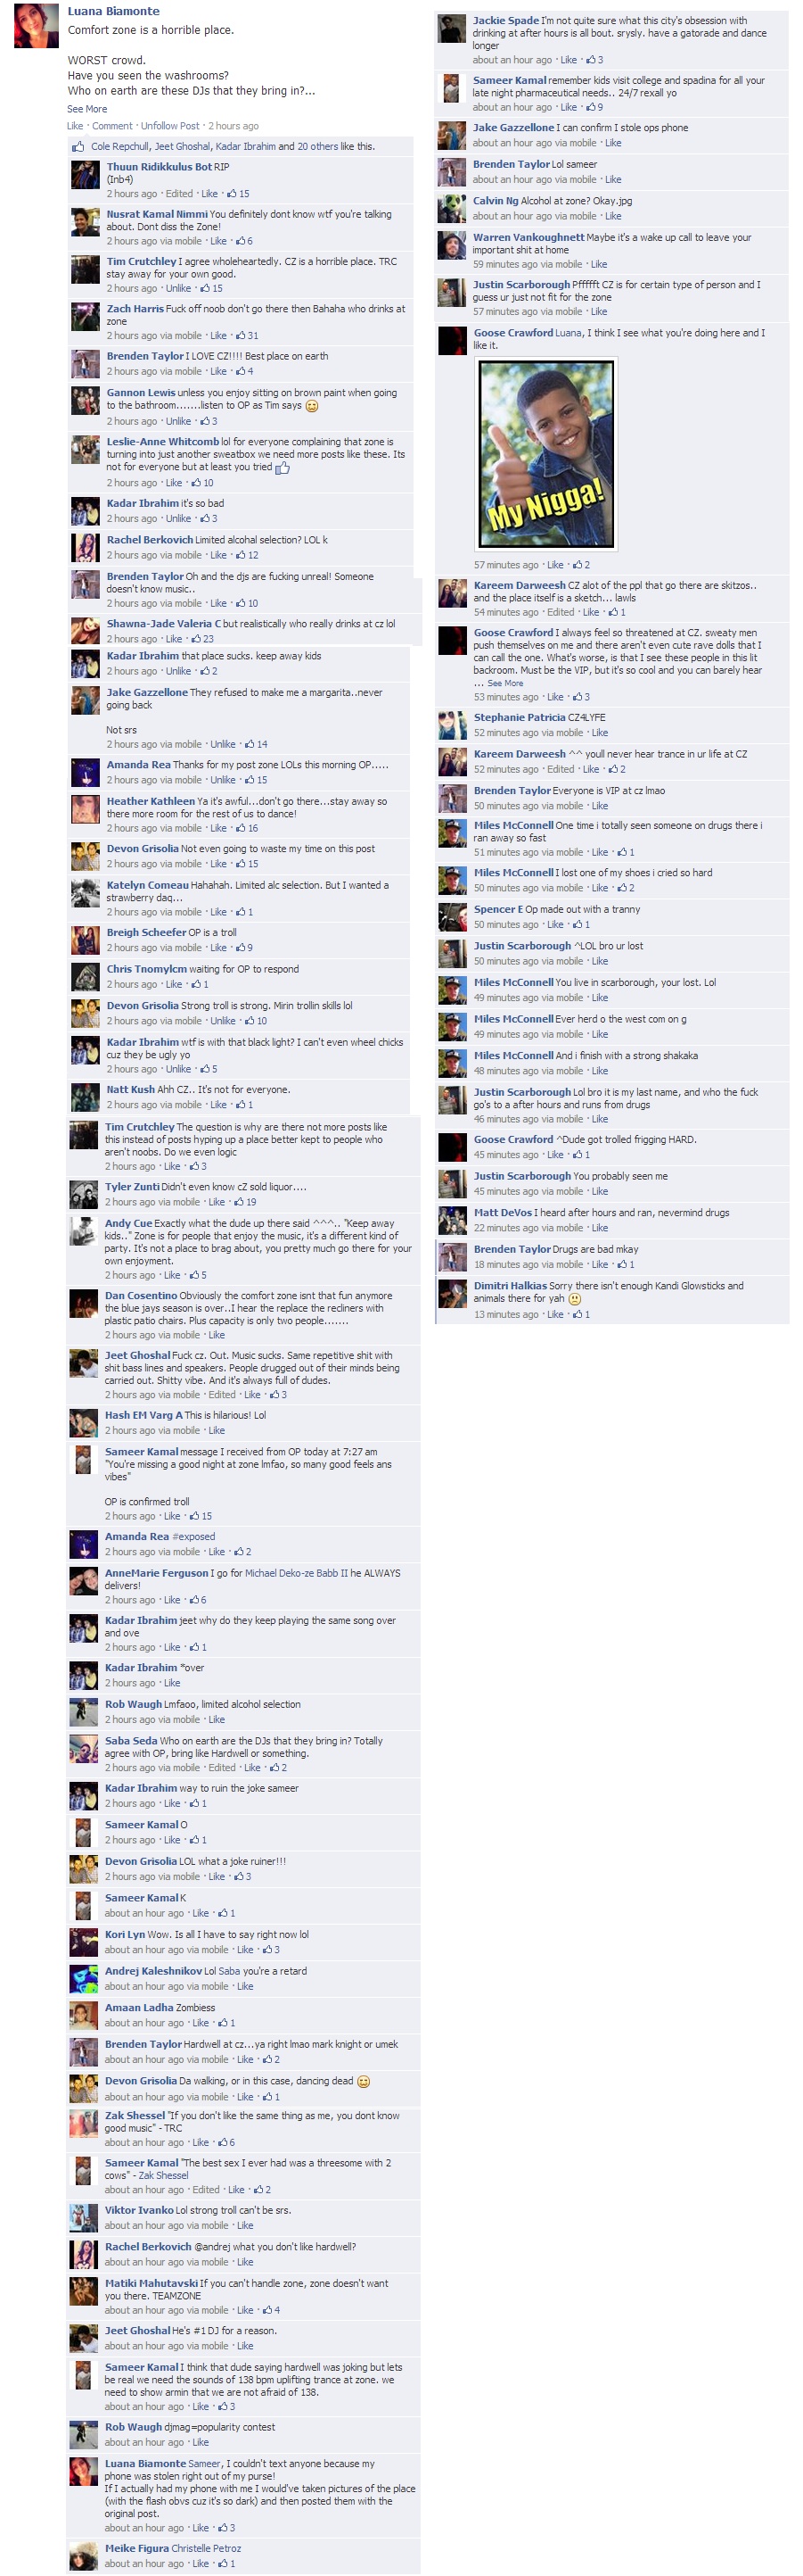Expand Goose Crawford's long comment with See More

click(x=505, y=683)
